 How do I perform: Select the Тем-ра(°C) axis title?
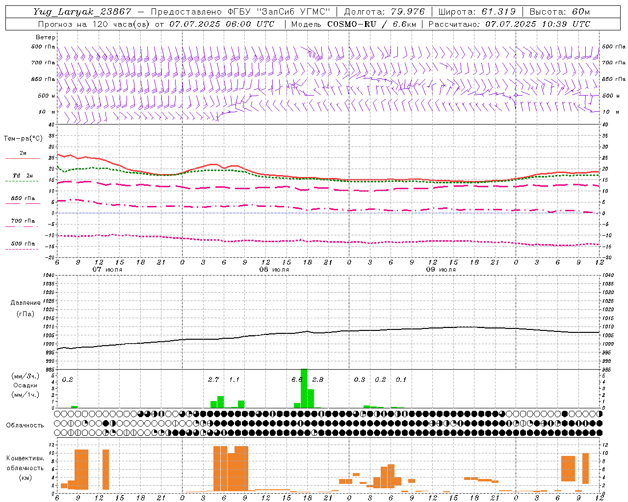[x=23, y=139]
